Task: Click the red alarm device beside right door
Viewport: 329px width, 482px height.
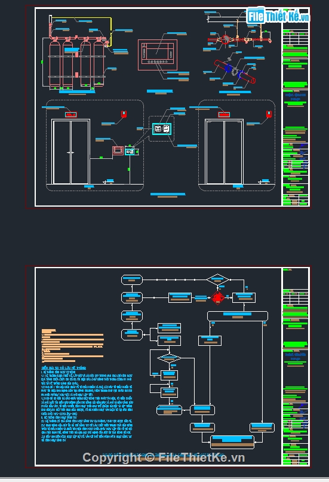Action: pos(269,114)
